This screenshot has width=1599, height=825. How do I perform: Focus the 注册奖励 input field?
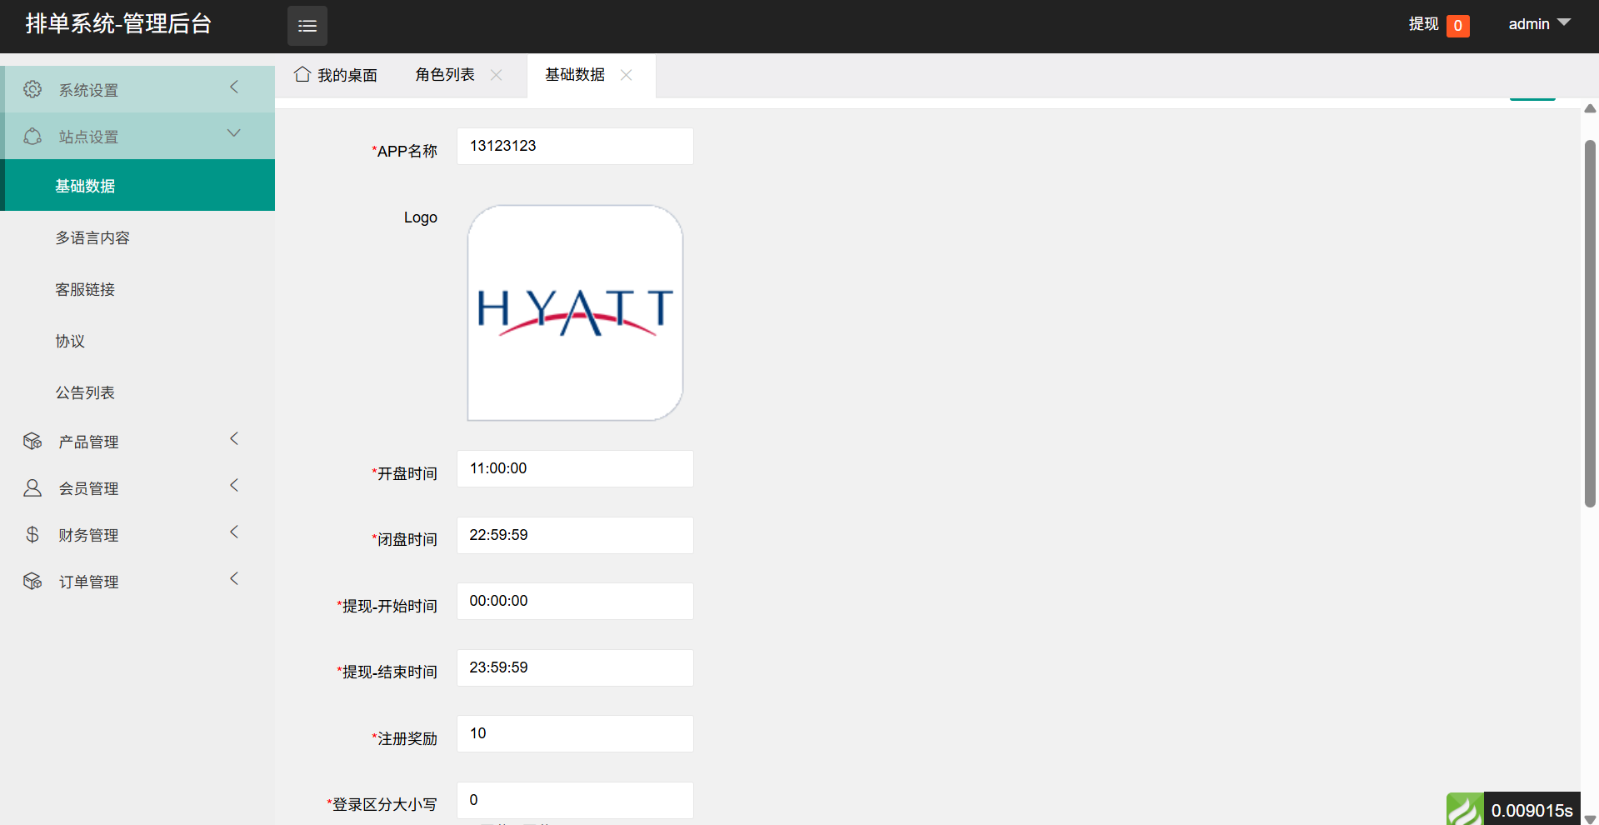pos(575,733)
